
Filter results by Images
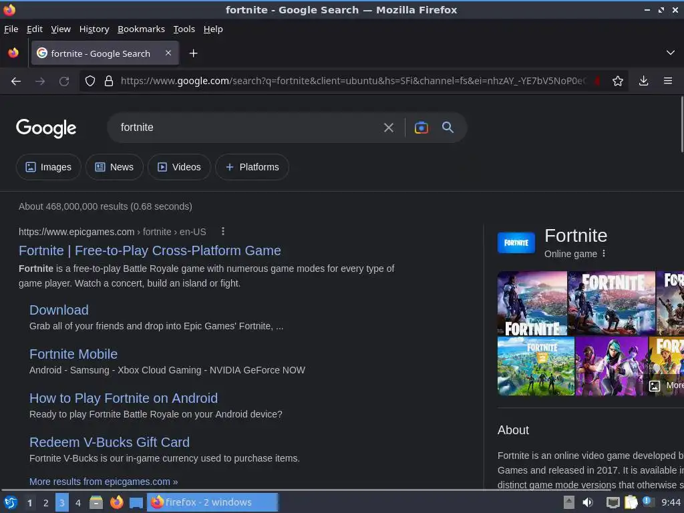pos(48,167)
